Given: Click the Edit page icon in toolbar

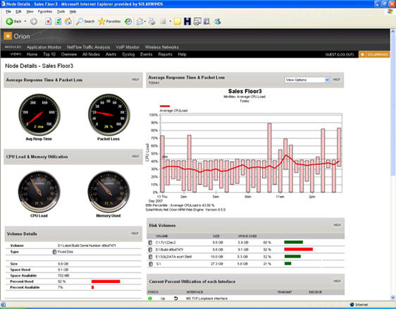Looking at the screenshot, I should point(163,21).
